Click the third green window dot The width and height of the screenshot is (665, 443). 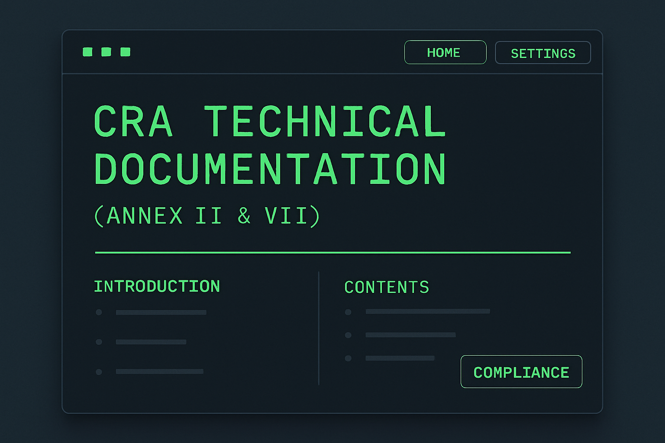125,52
